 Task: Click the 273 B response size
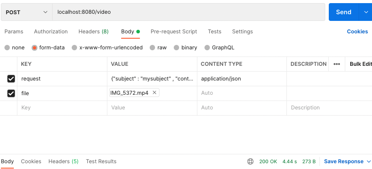tap(309, 161)
